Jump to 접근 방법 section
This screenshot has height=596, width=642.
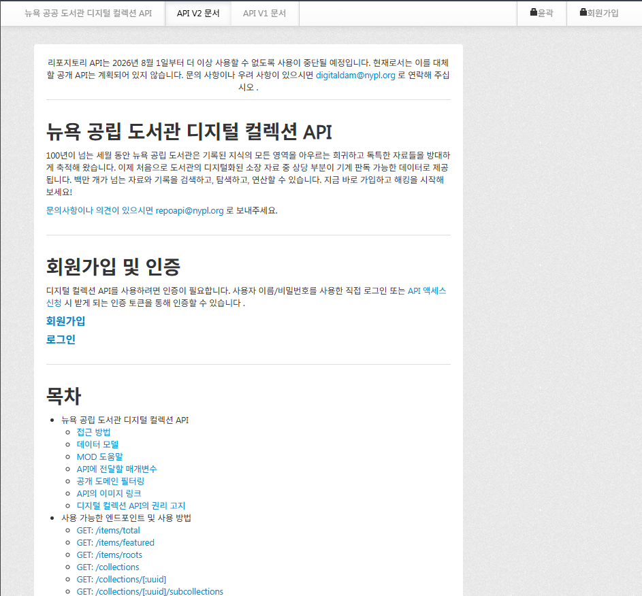(93, 432)
